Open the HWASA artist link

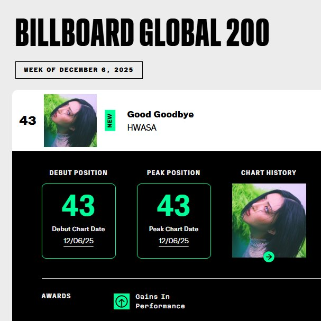[142, 128]
